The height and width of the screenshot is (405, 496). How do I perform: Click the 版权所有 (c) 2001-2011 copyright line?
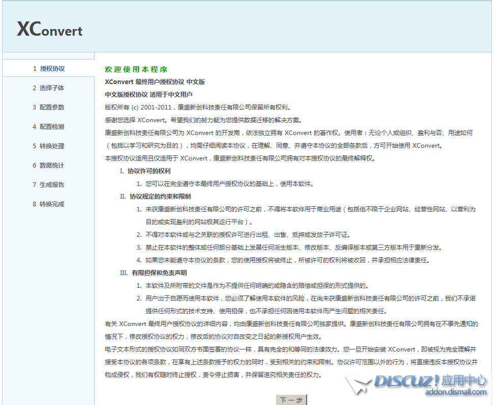tap(198, 107)
